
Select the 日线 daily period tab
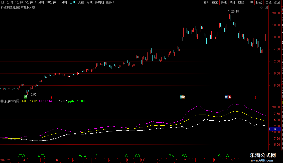(x=73, y=2)
